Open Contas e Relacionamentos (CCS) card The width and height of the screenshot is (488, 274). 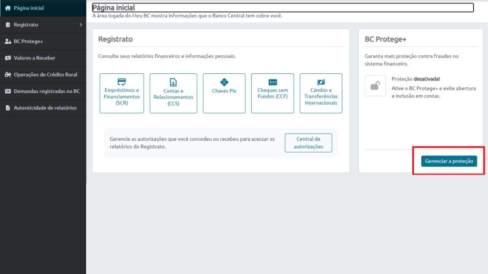173,93
